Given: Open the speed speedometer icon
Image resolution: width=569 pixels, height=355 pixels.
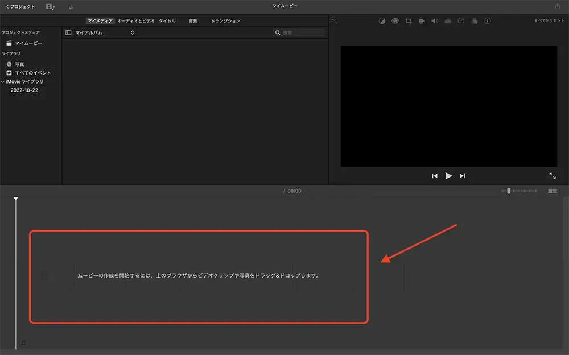Looking at the screenshot, I should click(x=461, y=21).
